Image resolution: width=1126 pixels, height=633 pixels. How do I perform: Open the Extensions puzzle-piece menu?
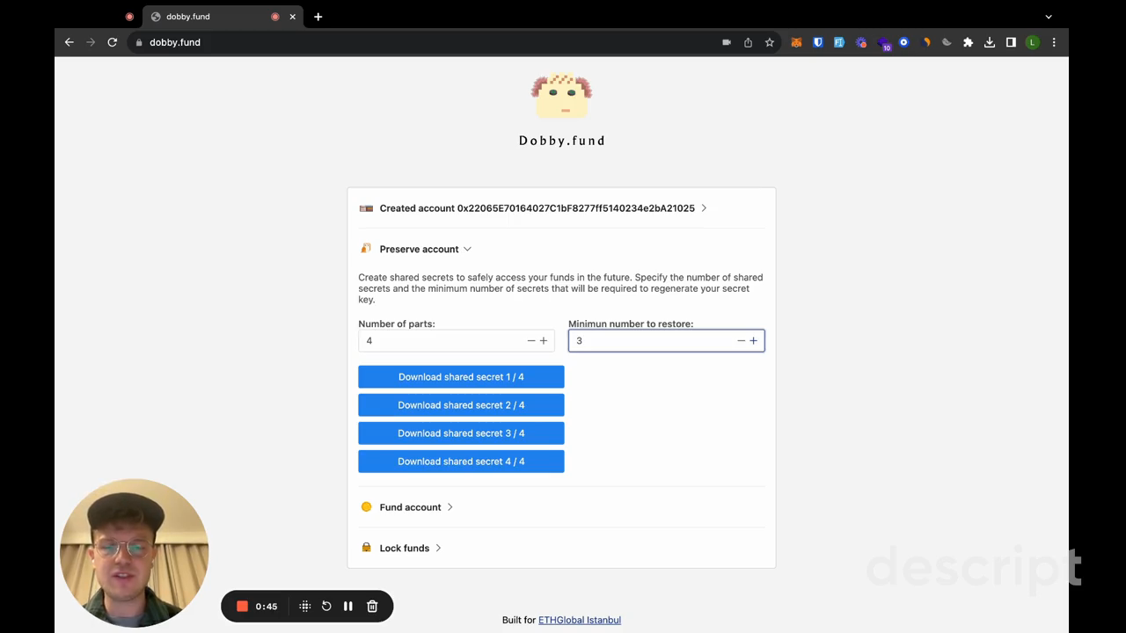coord(968,42)
